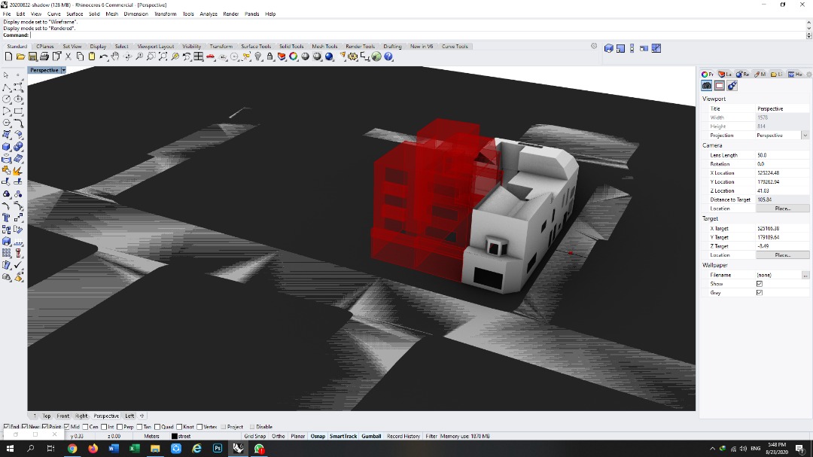Image resolution: width=813 pixels, height=457 pixels.
Task: Toggle the End osnap checkbox
Action: click(6, 427)
